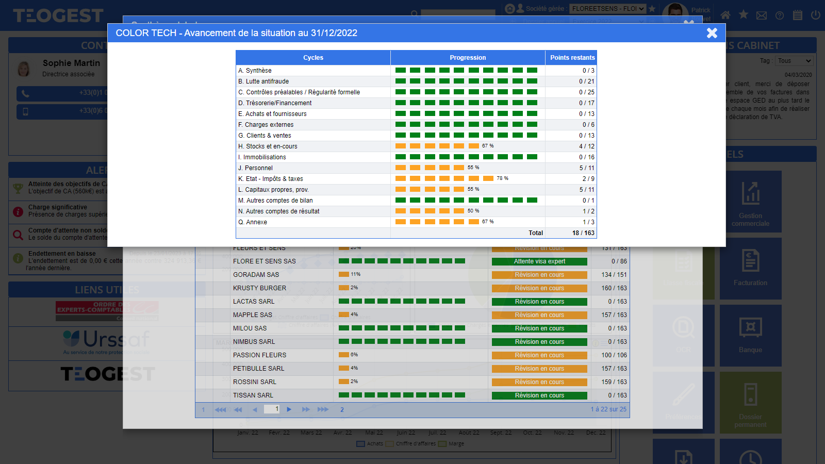Expand the Tag filter dropdown
Screen dimensions: 825x464
point(794,61)
